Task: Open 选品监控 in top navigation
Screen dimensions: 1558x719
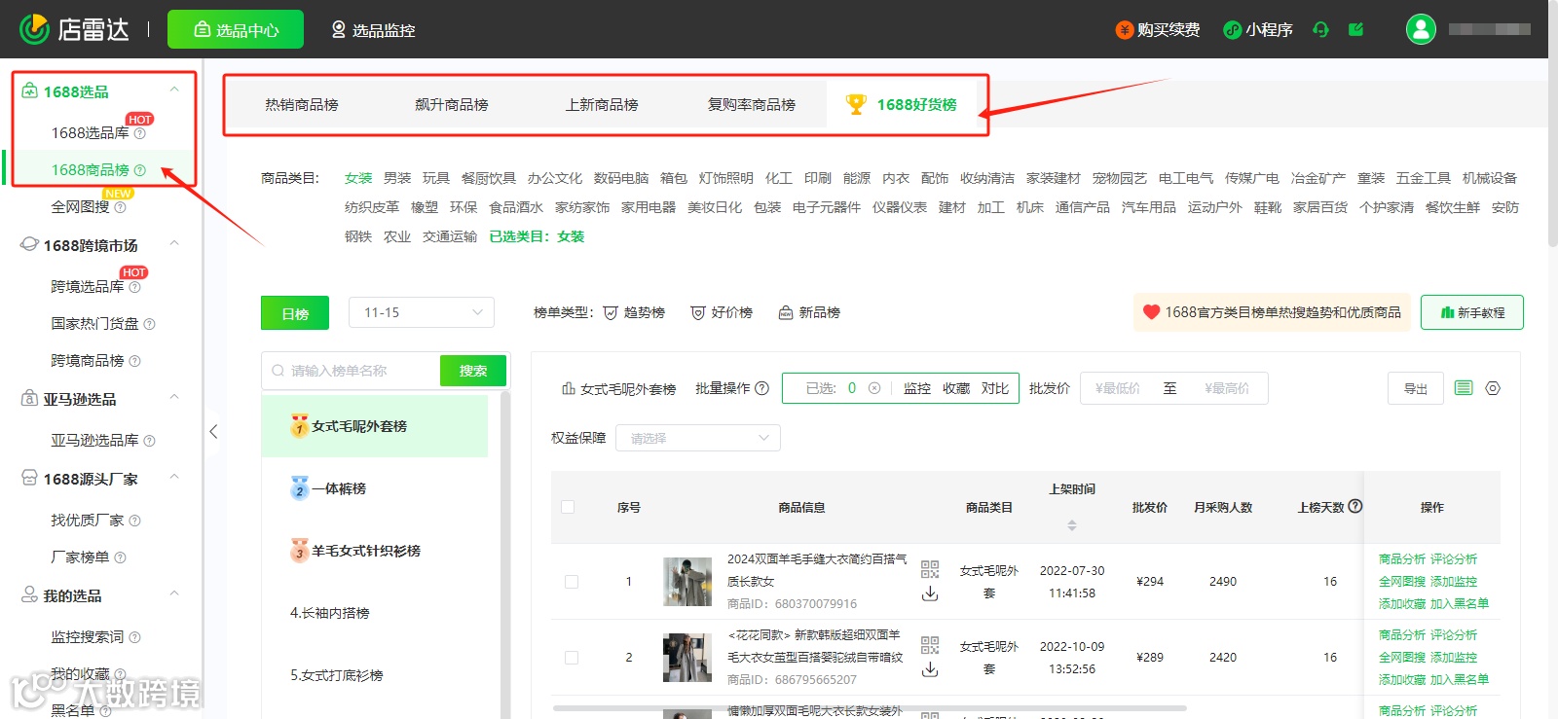Action: [x=373, y=30]
